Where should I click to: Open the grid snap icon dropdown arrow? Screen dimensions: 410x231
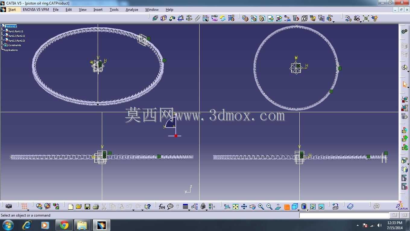tap(28, 210)
